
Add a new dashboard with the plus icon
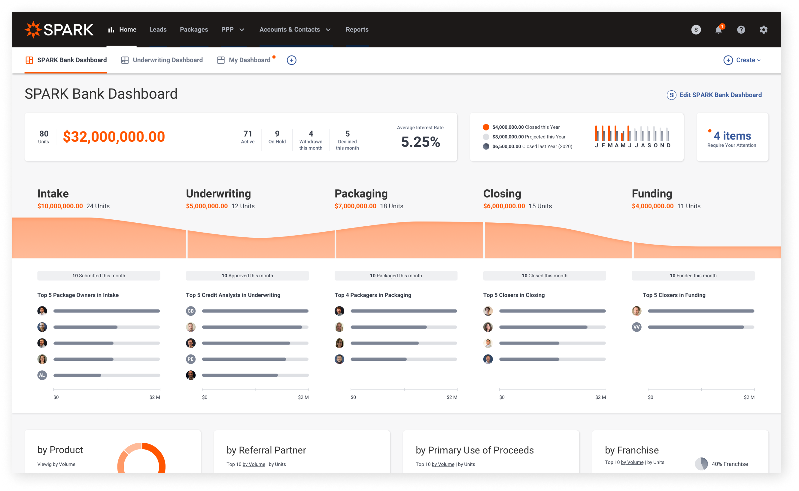[x=291, y=60]
